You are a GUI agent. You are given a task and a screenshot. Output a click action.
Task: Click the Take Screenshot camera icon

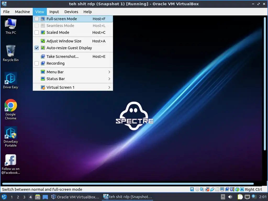coord(43,57)
